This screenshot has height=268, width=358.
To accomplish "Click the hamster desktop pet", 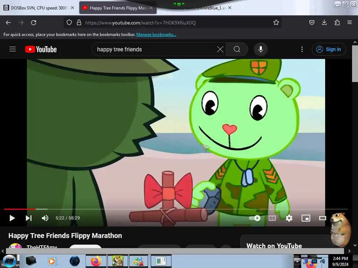I will 341,230.
